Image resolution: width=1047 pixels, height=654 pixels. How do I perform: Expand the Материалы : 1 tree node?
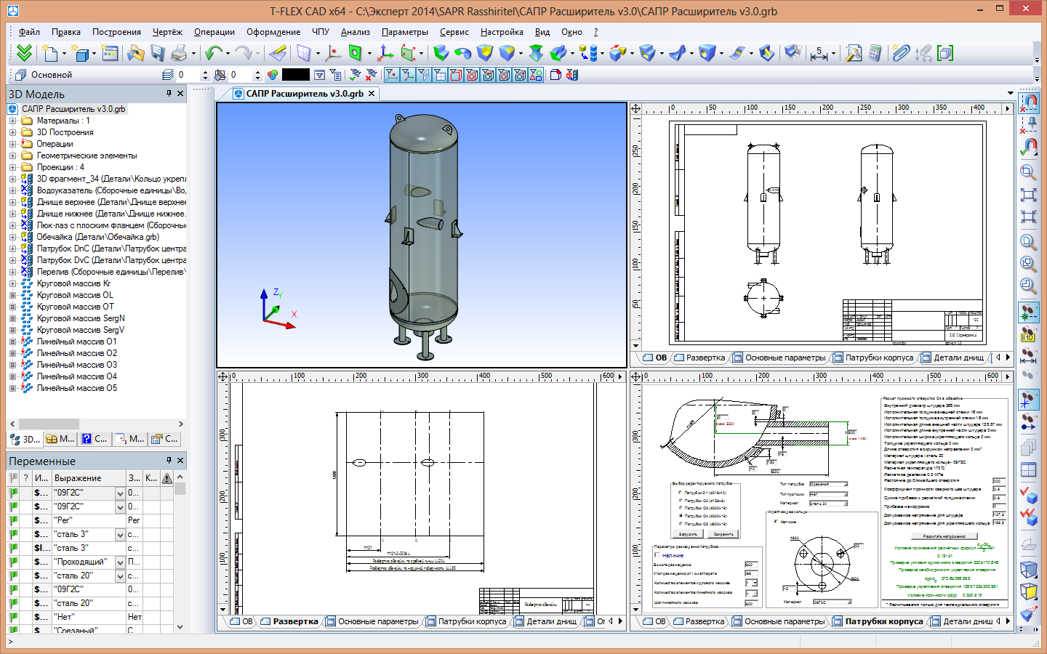tap(12, 121)
